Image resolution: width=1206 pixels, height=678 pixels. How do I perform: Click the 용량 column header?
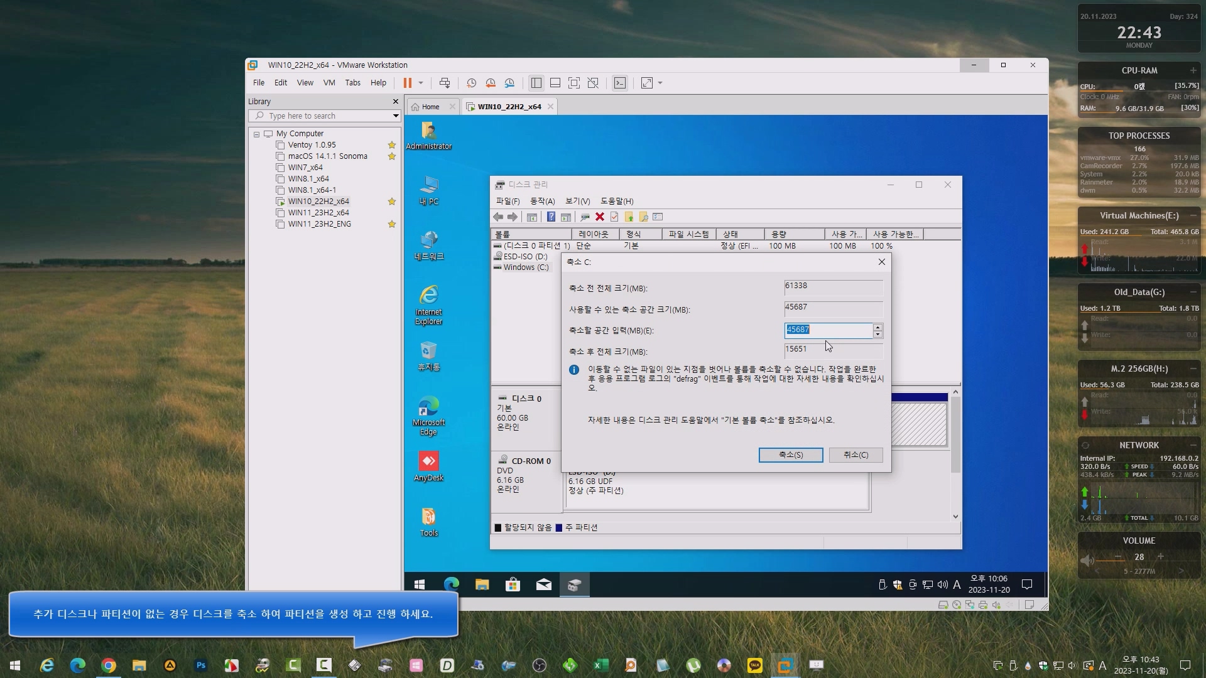(x=795, y=234)
